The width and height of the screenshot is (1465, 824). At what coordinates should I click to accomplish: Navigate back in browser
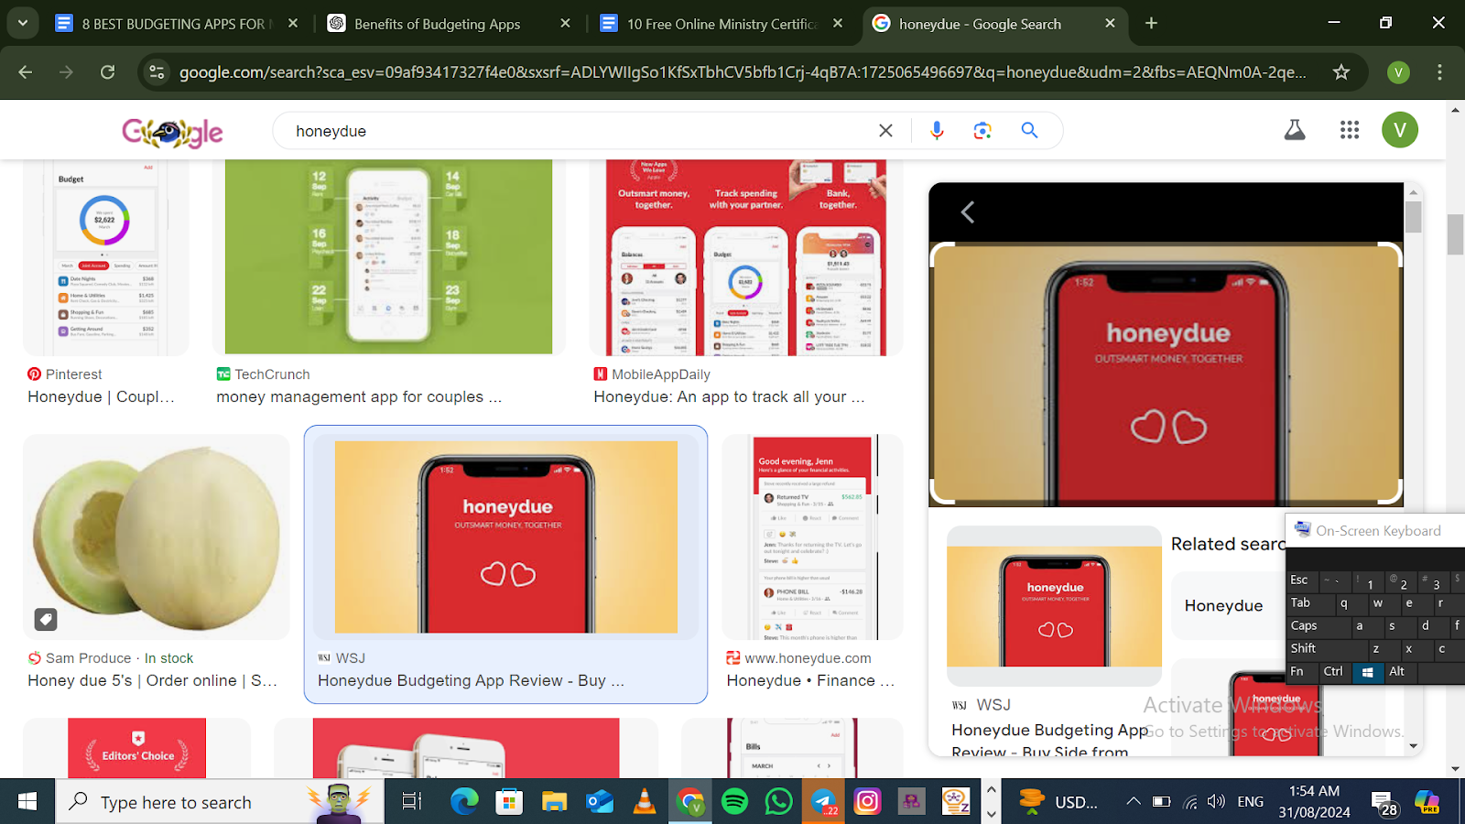coord(26,71)
